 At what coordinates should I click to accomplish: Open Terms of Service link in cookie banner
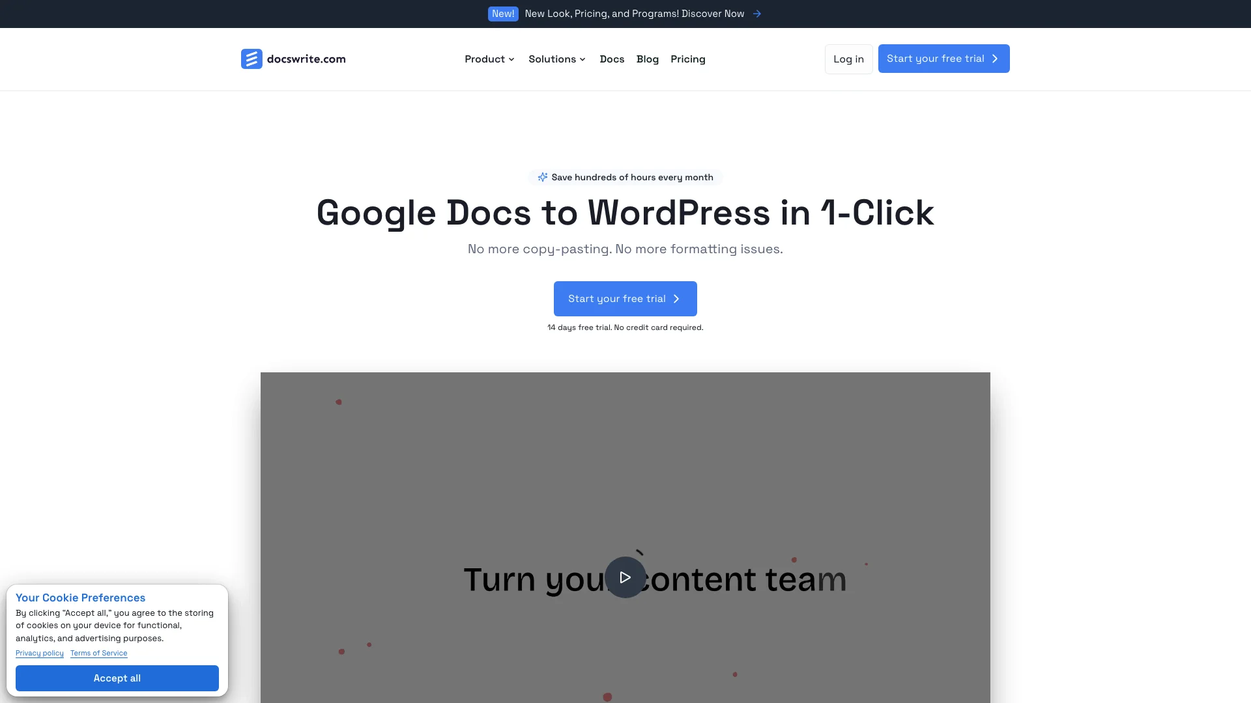[98, 654]
